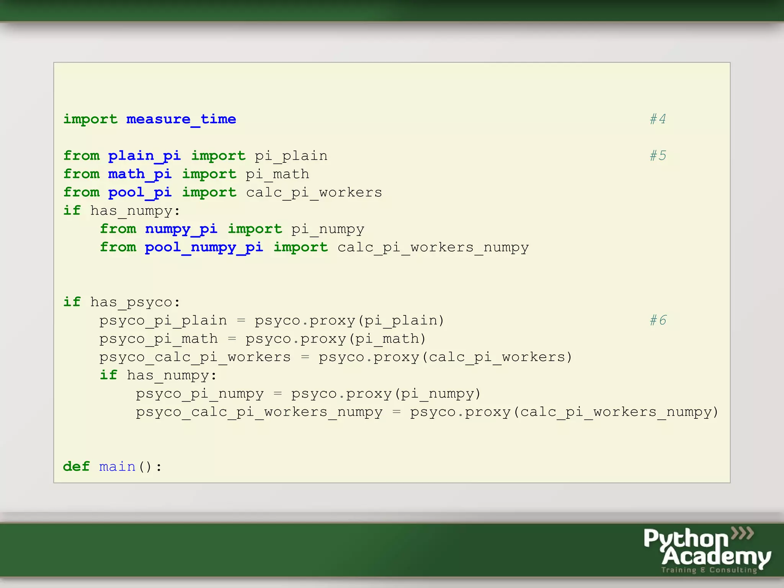Click 'psyco_calc_pi_workers = psyco.proxy(calc_pi_workers)' line
This screenshot has height=588, width=784.
point(336,357)
